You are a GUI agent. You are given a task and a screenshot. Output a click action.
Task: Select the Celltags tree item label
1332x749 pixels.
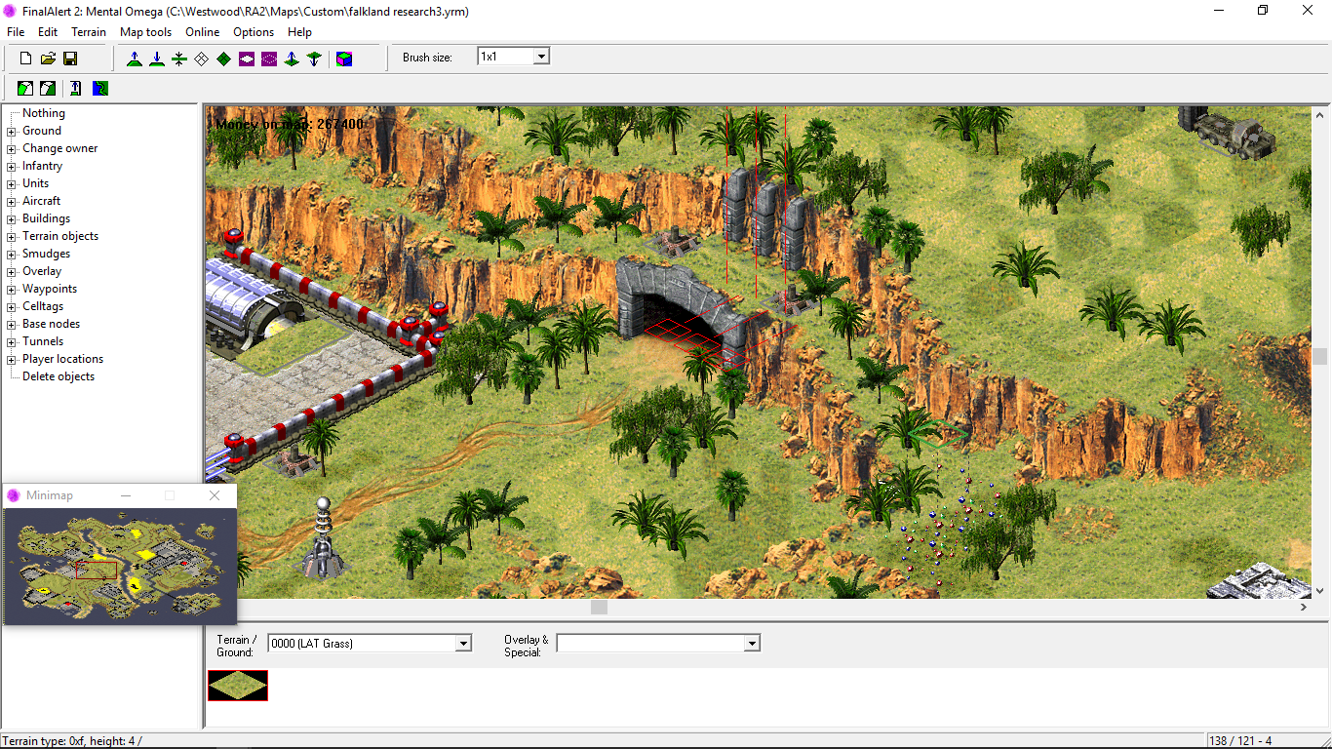[x=43, y=306]
